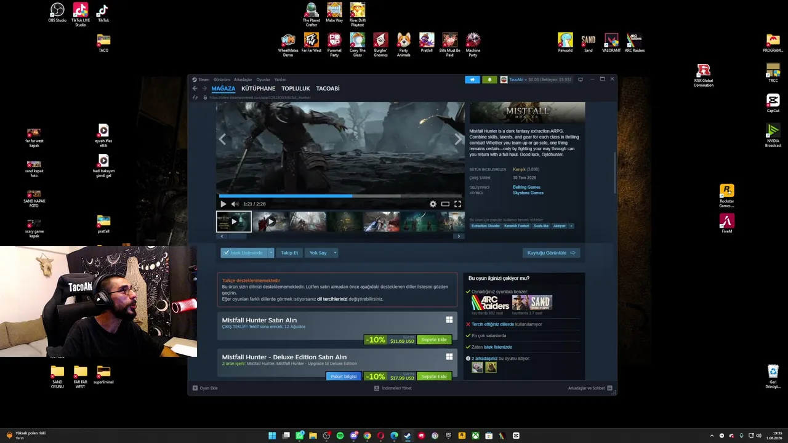Viewport: 788px width, 443px height.
Task: Open the Arkadaşlar menu
Action: coord(243,79)
